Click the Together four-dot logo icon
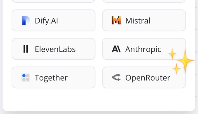The height and width of the screenshot is (114, 198). click(x=26, y=77)
